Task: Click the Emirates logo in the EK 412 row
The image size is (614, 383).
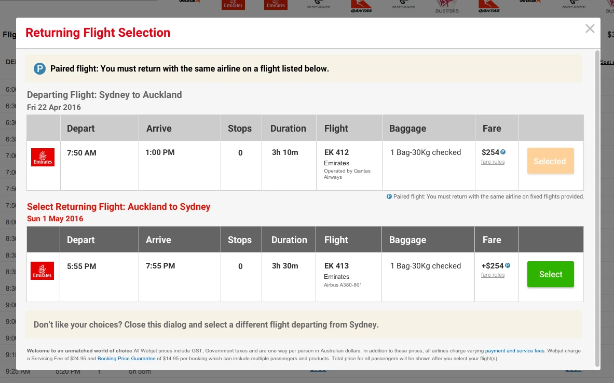Action: [x=43, y=157]
